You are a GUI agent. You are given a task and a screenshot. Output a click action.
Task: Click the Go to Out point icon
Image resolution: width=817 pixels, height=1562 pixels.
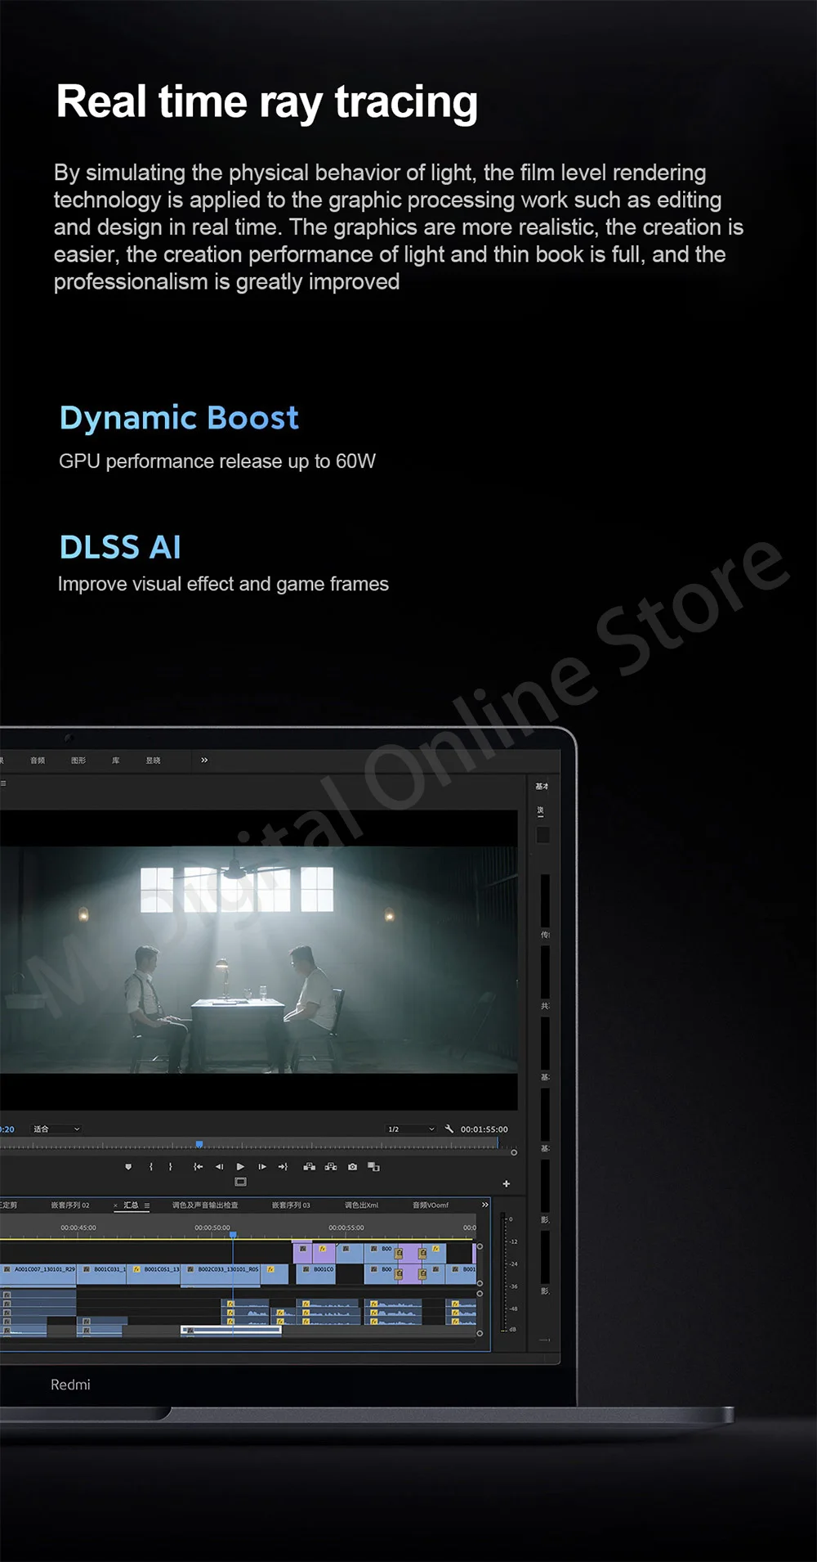tap(283, 1167)
